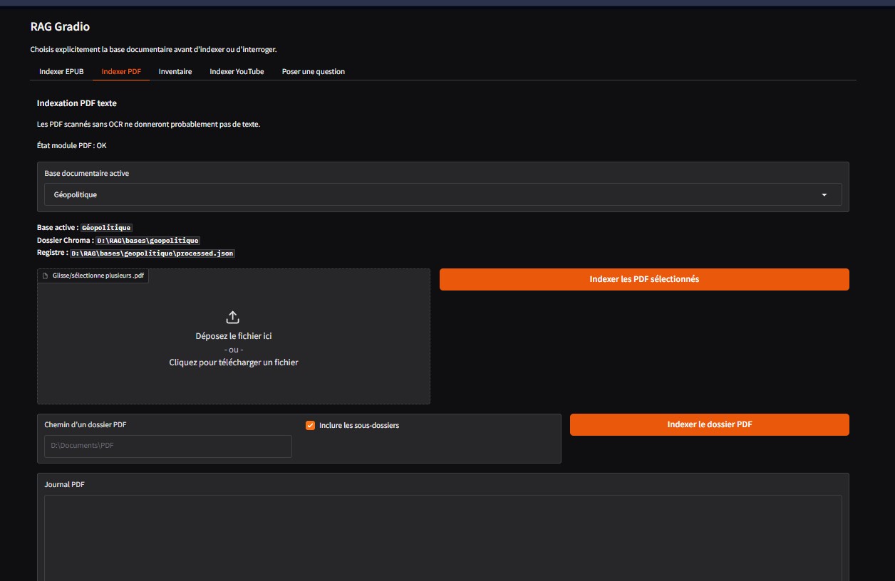
Task: Select the Géopolitique combo box field
Action: click(443, 194)
